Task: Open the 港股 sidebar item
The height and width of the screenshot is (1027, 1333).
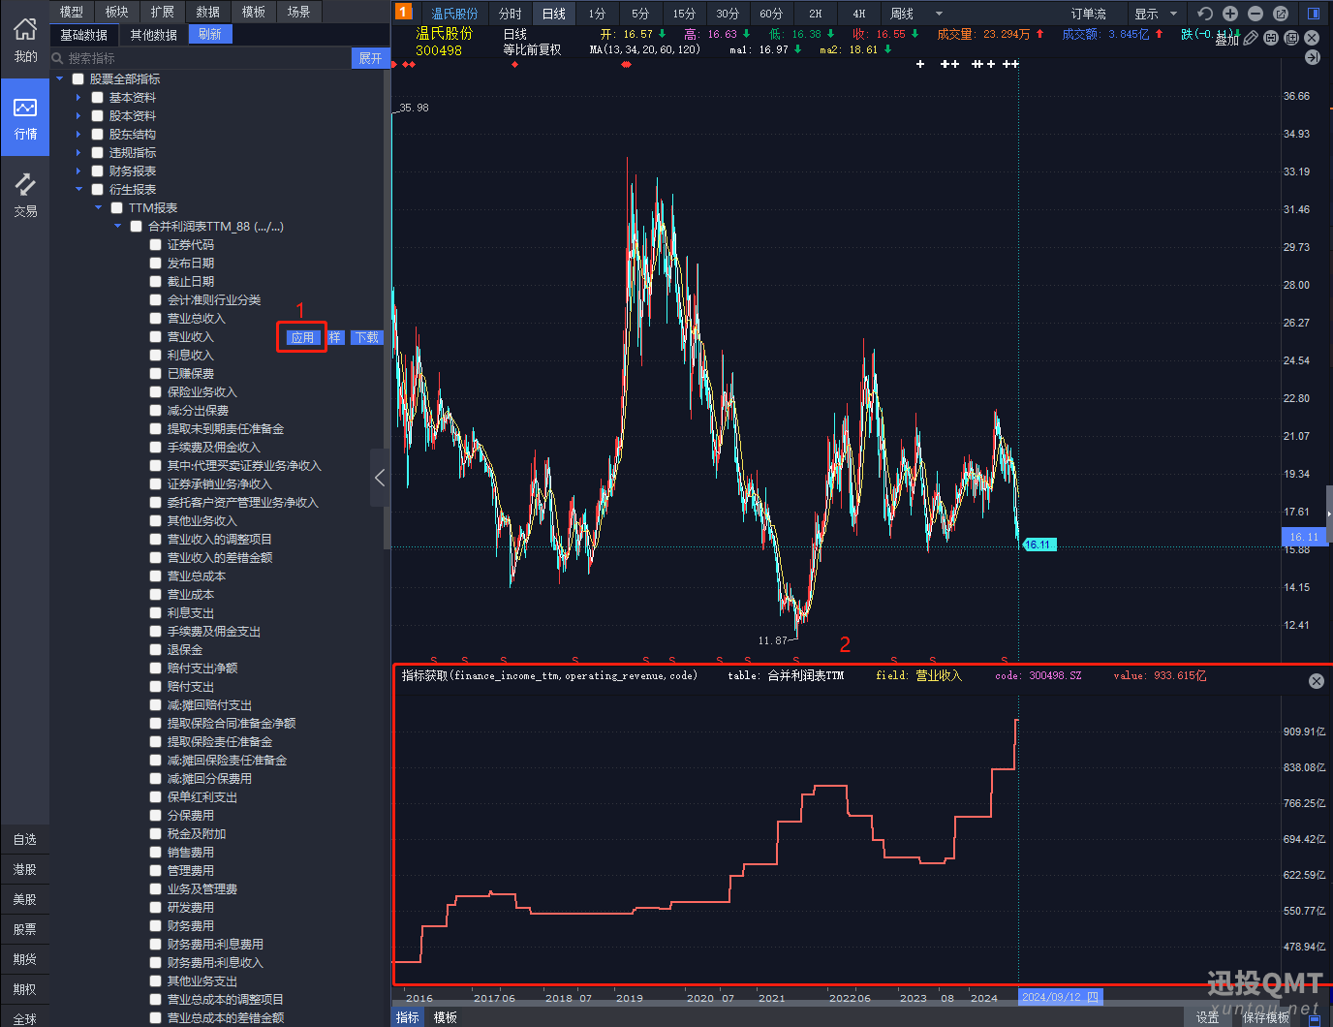Action: (x=25, y=869)
